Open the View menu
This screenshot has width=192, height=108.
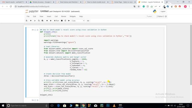pyautogui.click(x=41, y=16)
